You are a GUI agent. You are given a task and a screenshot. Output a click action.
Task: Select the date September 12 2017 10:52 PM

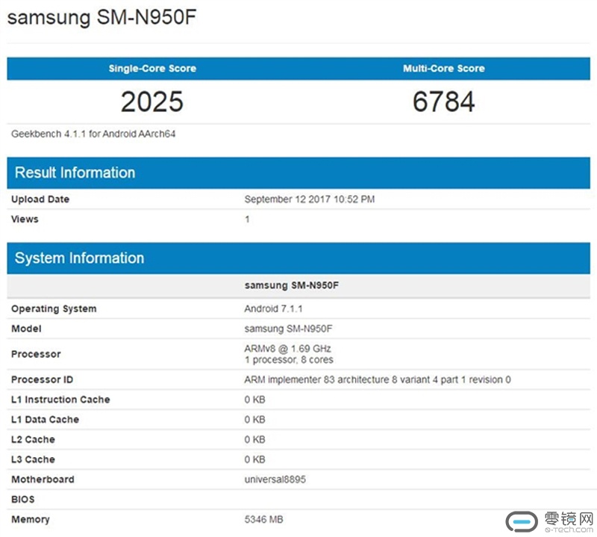pos(310,199)
